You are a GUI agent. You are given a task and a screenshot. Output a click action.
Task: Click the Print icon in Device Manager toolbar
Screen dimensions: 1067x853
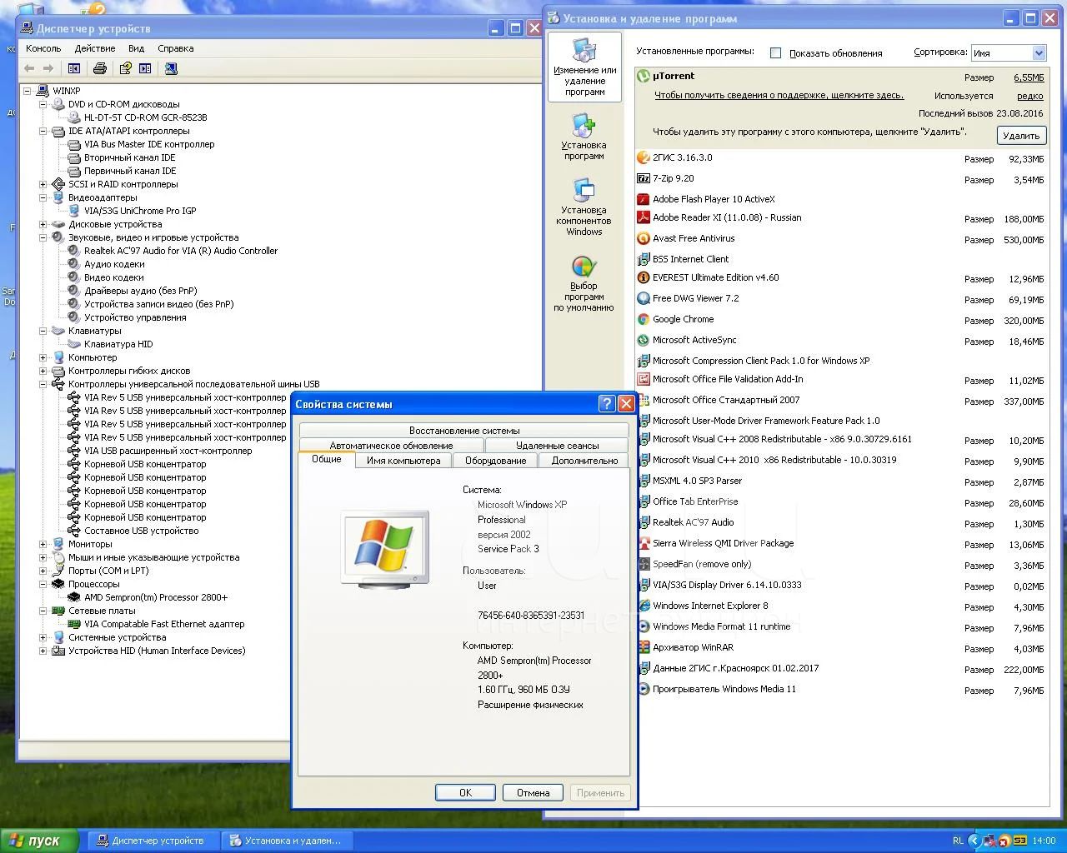(100, 68)
